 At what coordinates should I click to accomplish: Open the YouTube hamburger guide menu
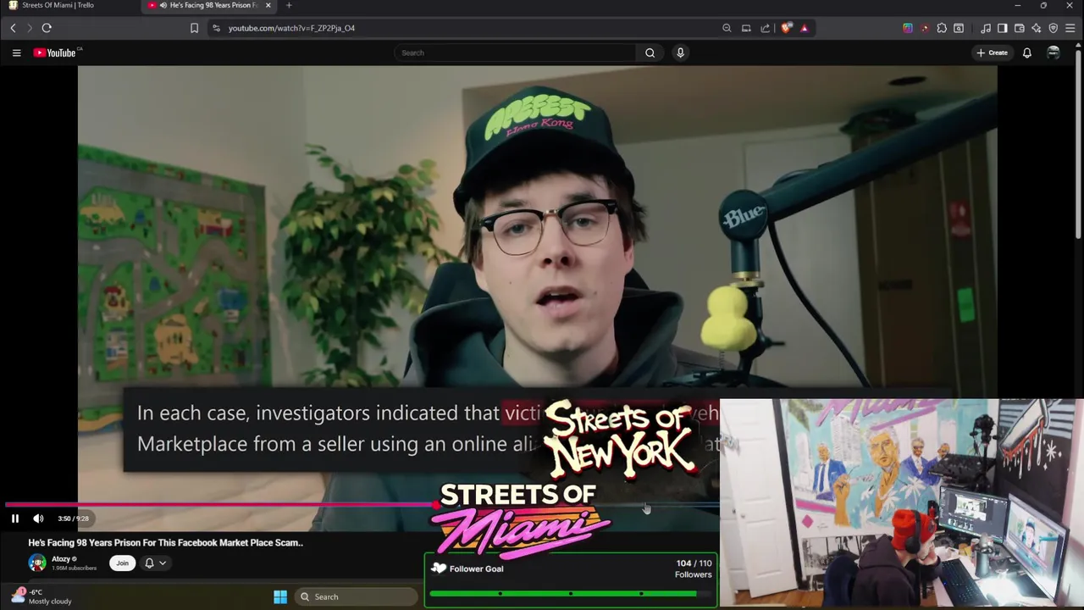(16, 53)
